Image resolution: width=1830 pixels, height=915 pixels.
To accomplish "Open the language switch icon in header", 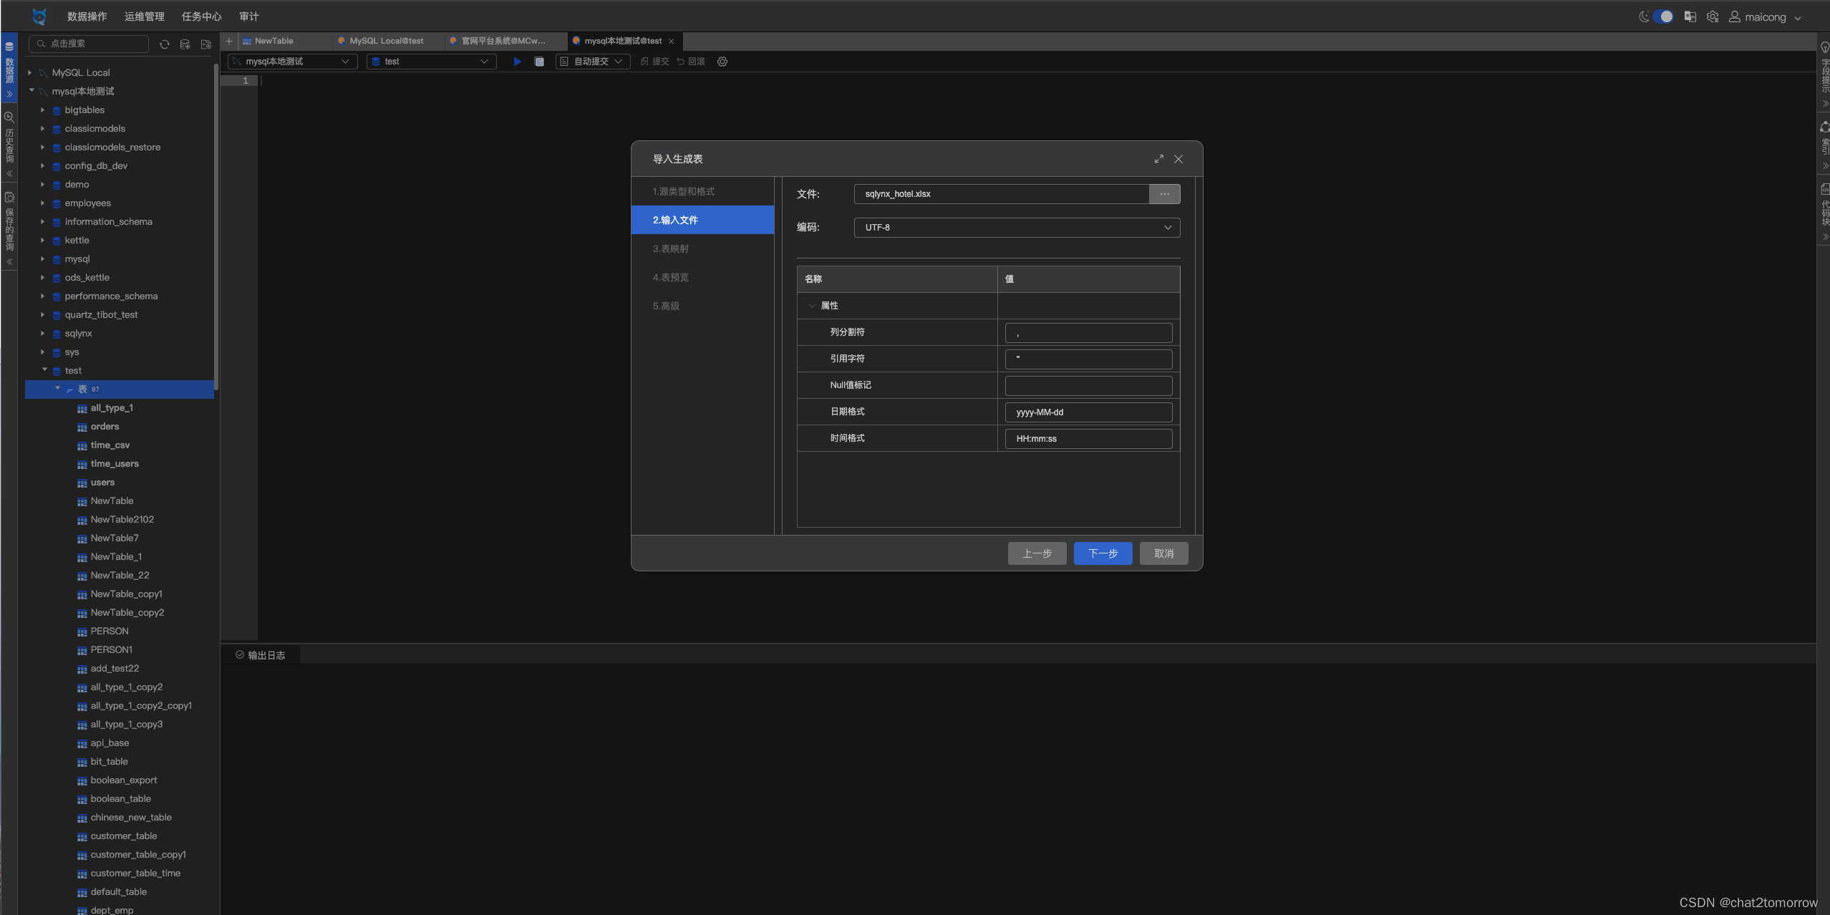I will coord(1690,16).
